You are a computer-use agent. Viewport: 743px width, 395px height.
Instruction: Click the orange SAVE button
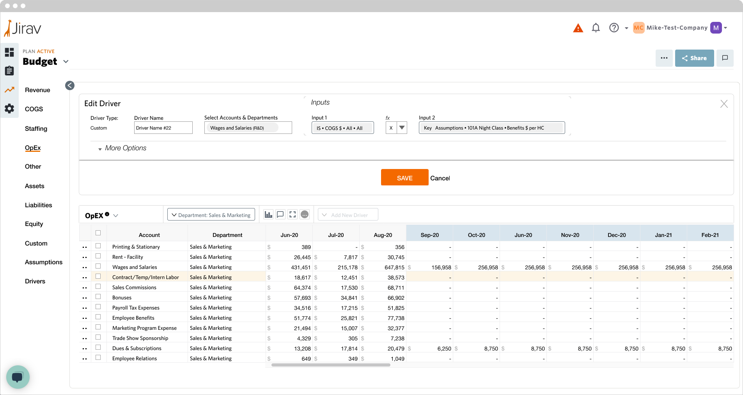404,178
